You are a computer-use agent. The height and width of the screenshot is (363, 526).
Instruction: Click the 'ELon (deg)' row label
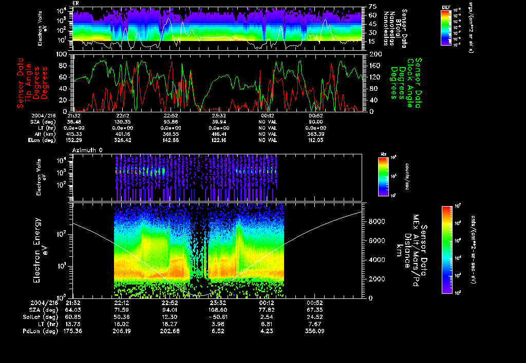42,140
